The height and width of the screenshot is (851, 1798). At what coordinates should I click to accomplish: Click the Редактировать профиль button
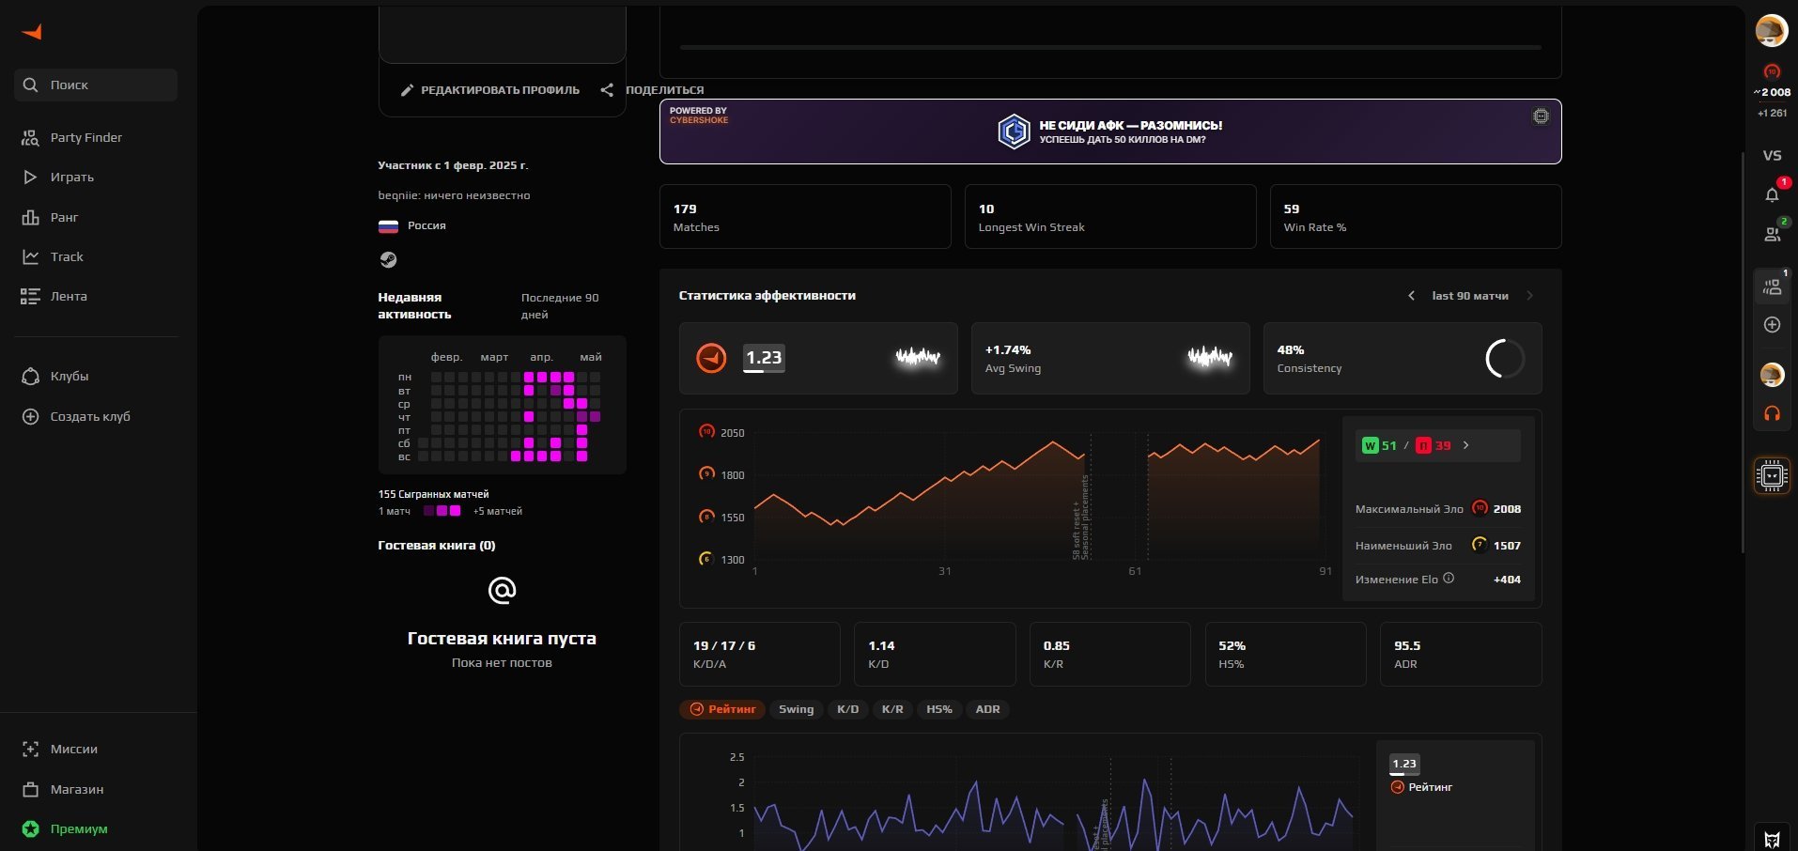[489, 90]
